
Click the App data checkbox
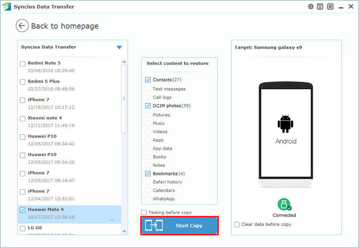(x=148, y=148)
